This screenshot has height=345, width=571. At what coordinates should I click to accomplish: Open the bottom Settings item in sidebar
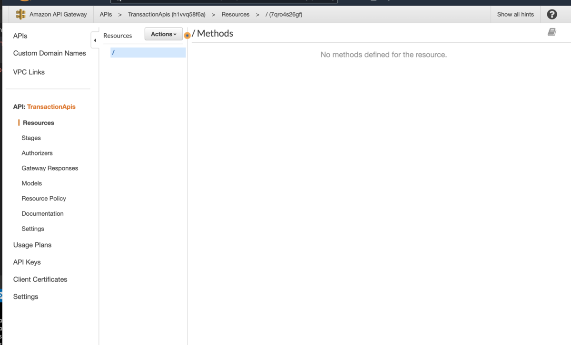coord(26,297)
